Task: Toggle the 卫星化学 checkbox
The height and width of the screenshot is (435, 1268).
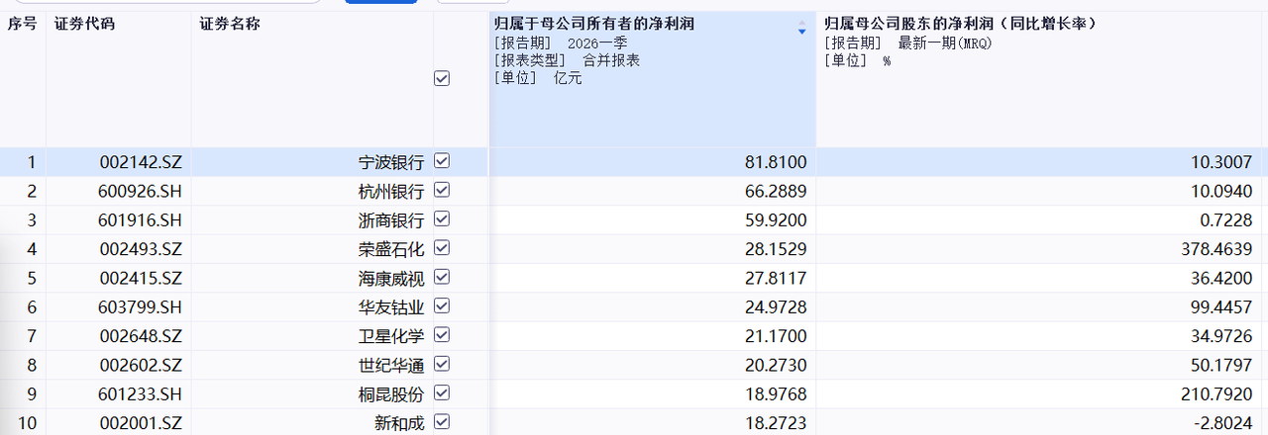Action: pyautogui.click(x=442, y=336)
